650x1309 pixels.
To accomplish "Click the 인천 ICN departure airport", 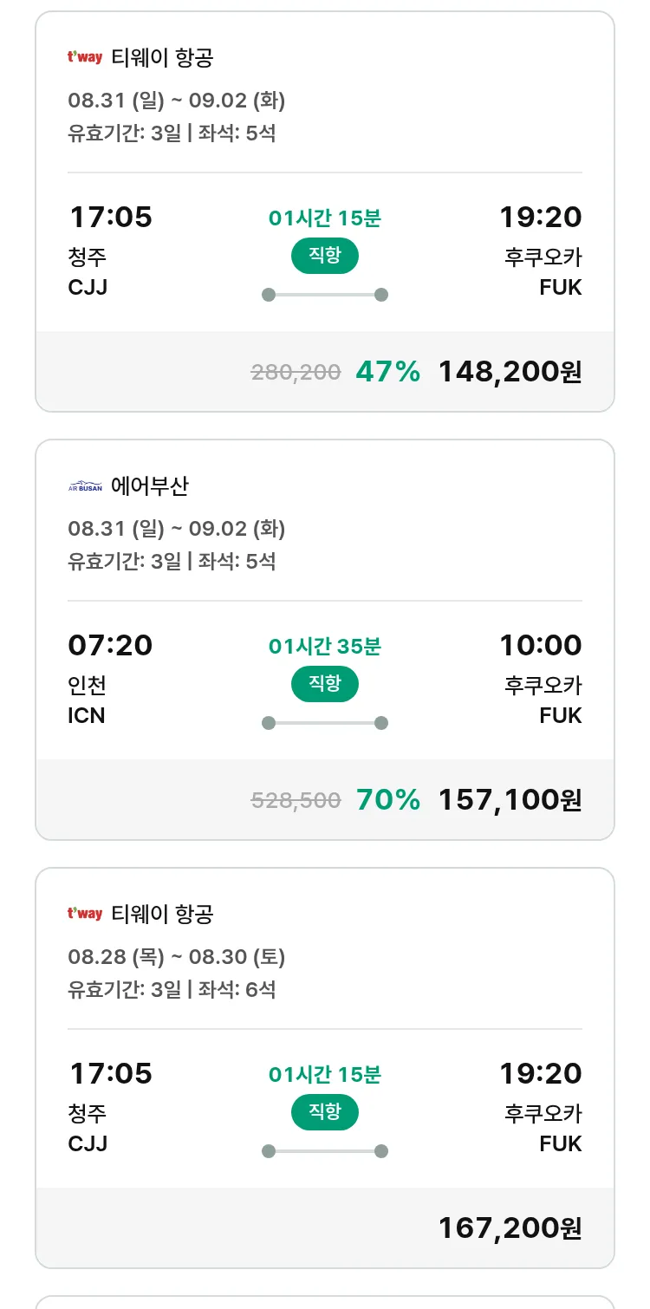I will pos(88,700).
